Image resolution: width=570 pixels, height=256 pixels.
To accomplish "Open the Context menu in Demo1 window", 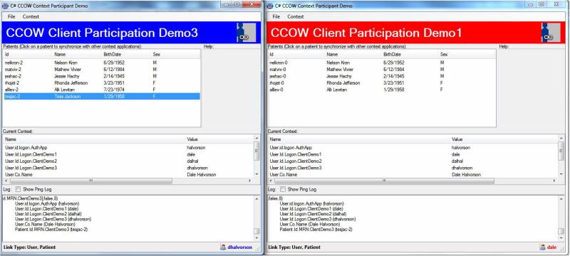I will pos(296,16).
